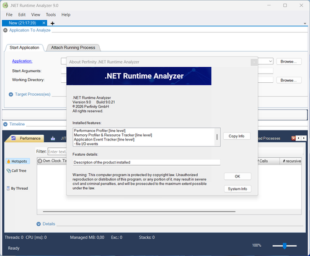The image size is (310, 256).
Task: Click the Copy Info button
Action: 237,136
